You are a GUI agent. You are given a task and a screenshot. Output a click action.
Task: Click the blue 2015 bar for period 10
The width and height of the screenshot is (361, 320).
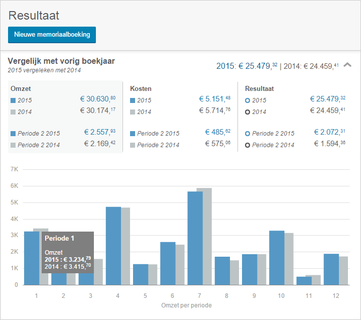pyautogui.click(x=277, y=258)
